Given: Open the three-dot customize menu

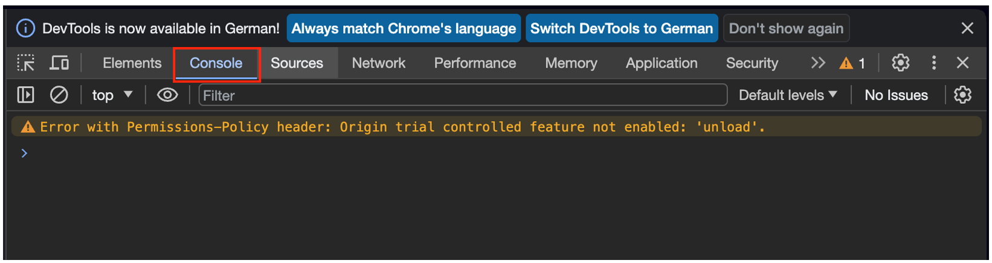Looking at the screenshot, I should (x=933, y=63).
